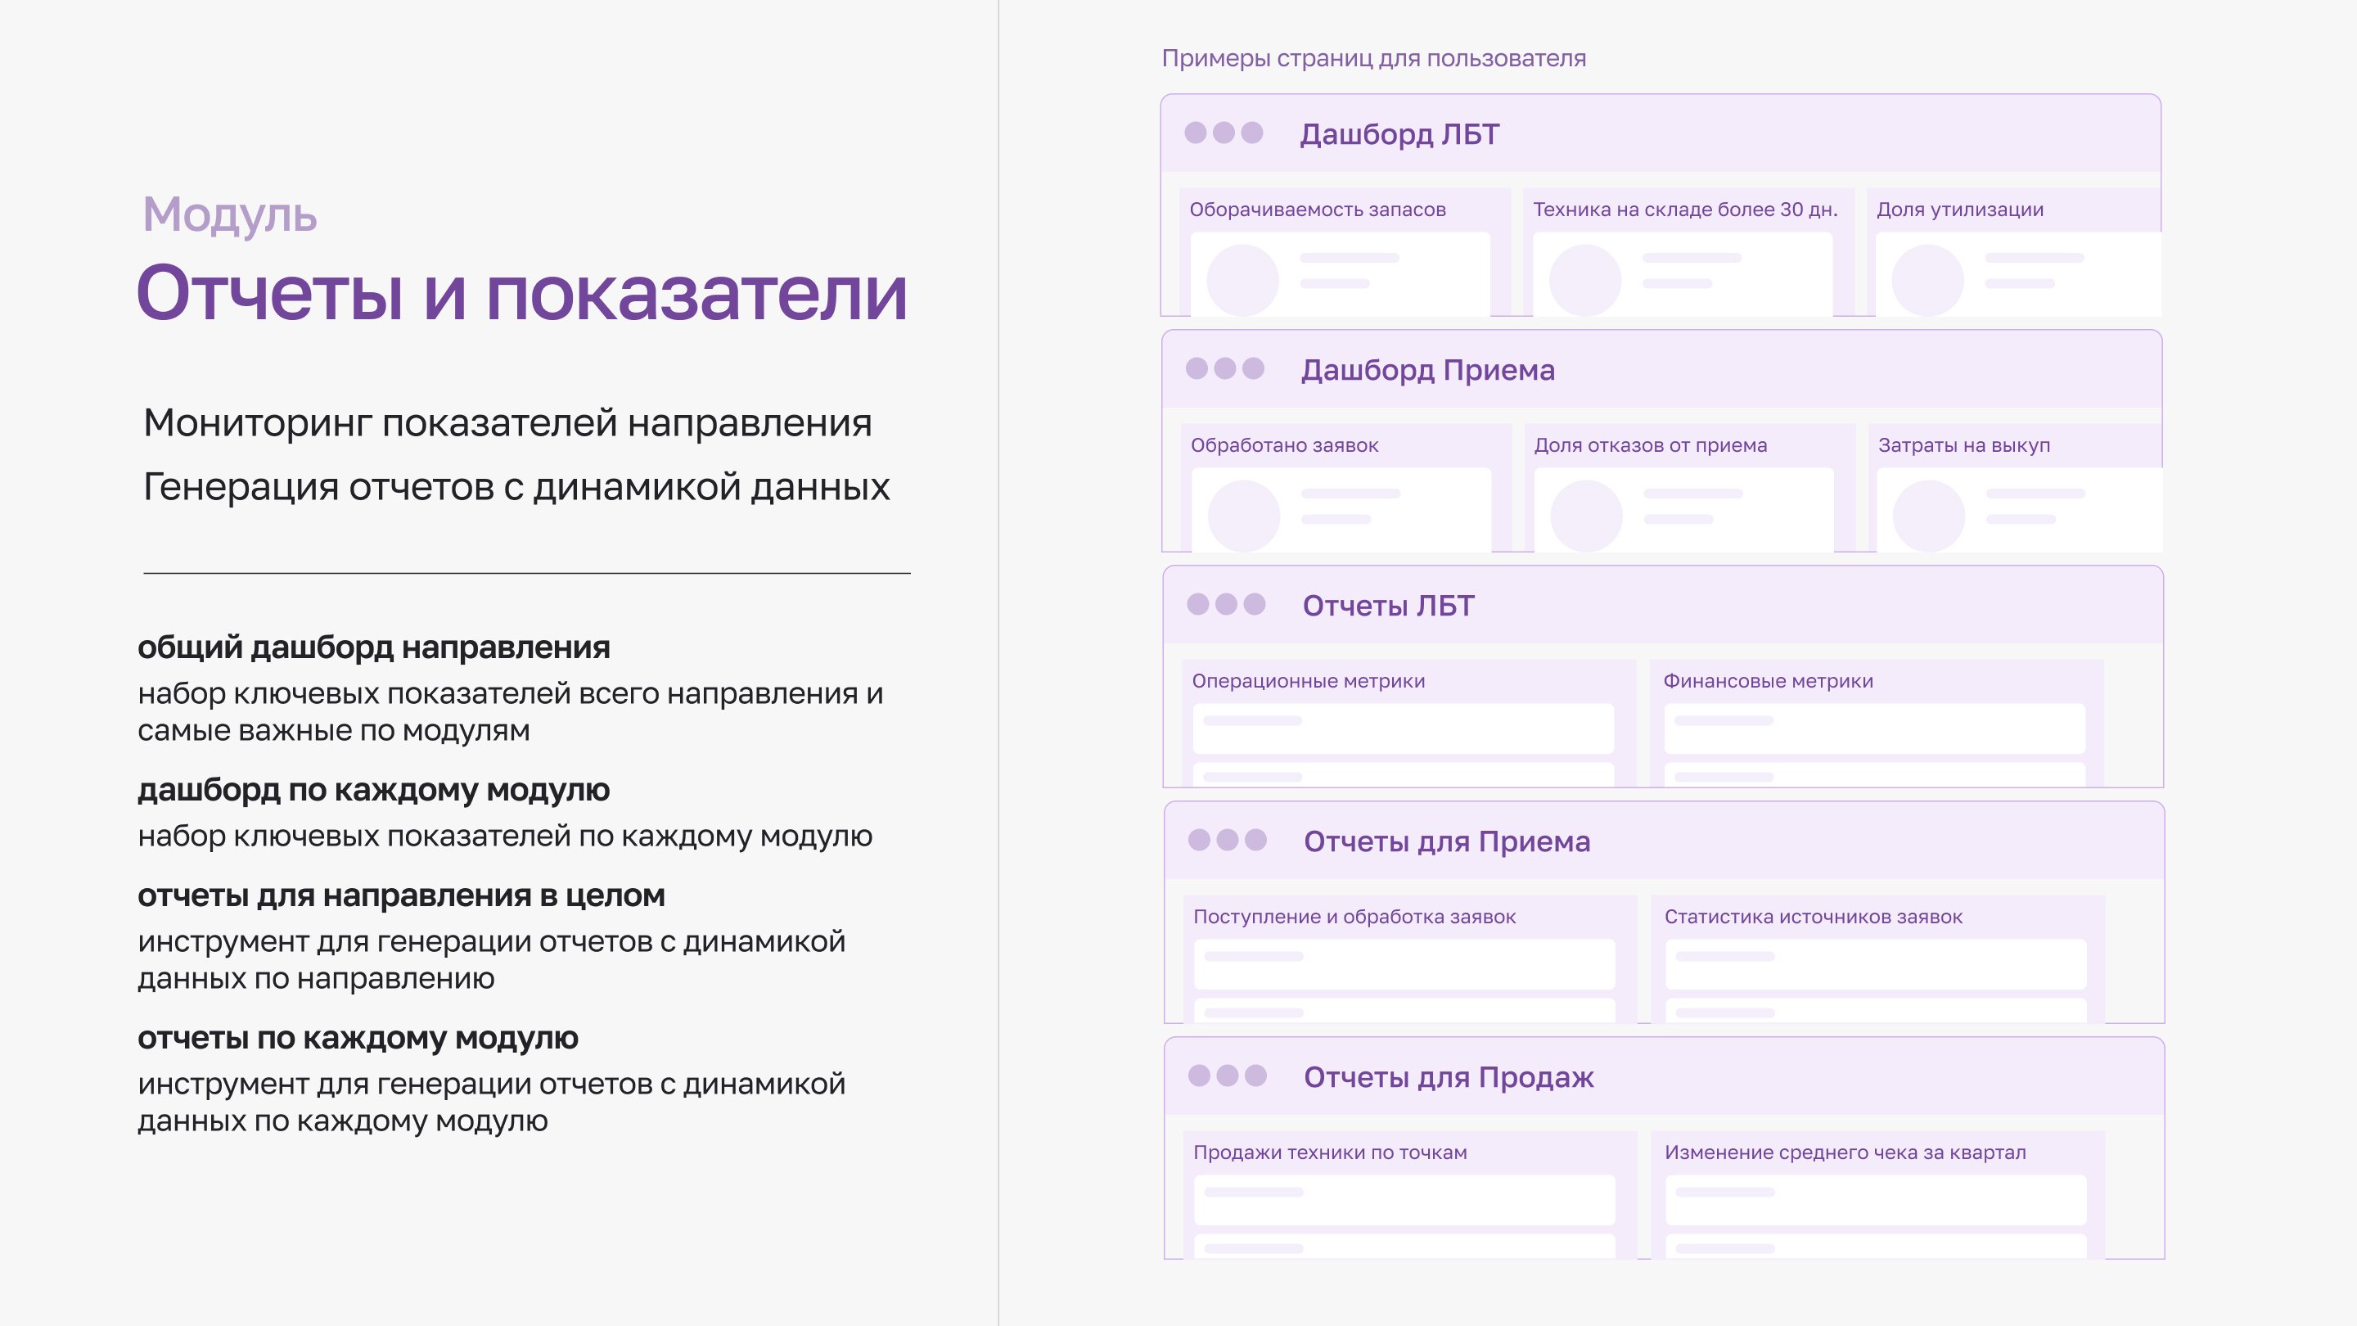Click window dots beside Отчеты для Приема
2357x1326 pixels.
1227,840
